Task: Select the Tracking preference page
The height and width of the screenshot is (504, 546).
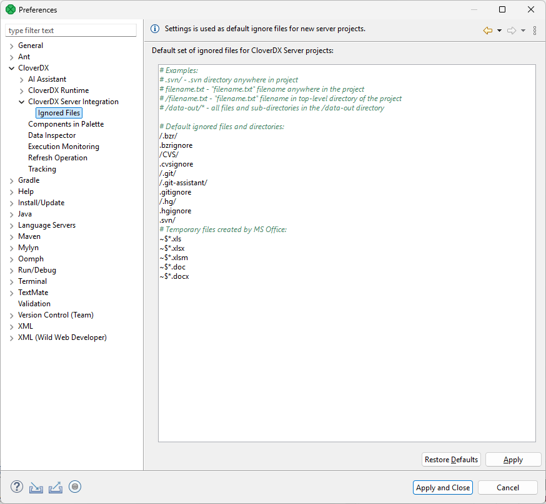Action: point(42,169)
